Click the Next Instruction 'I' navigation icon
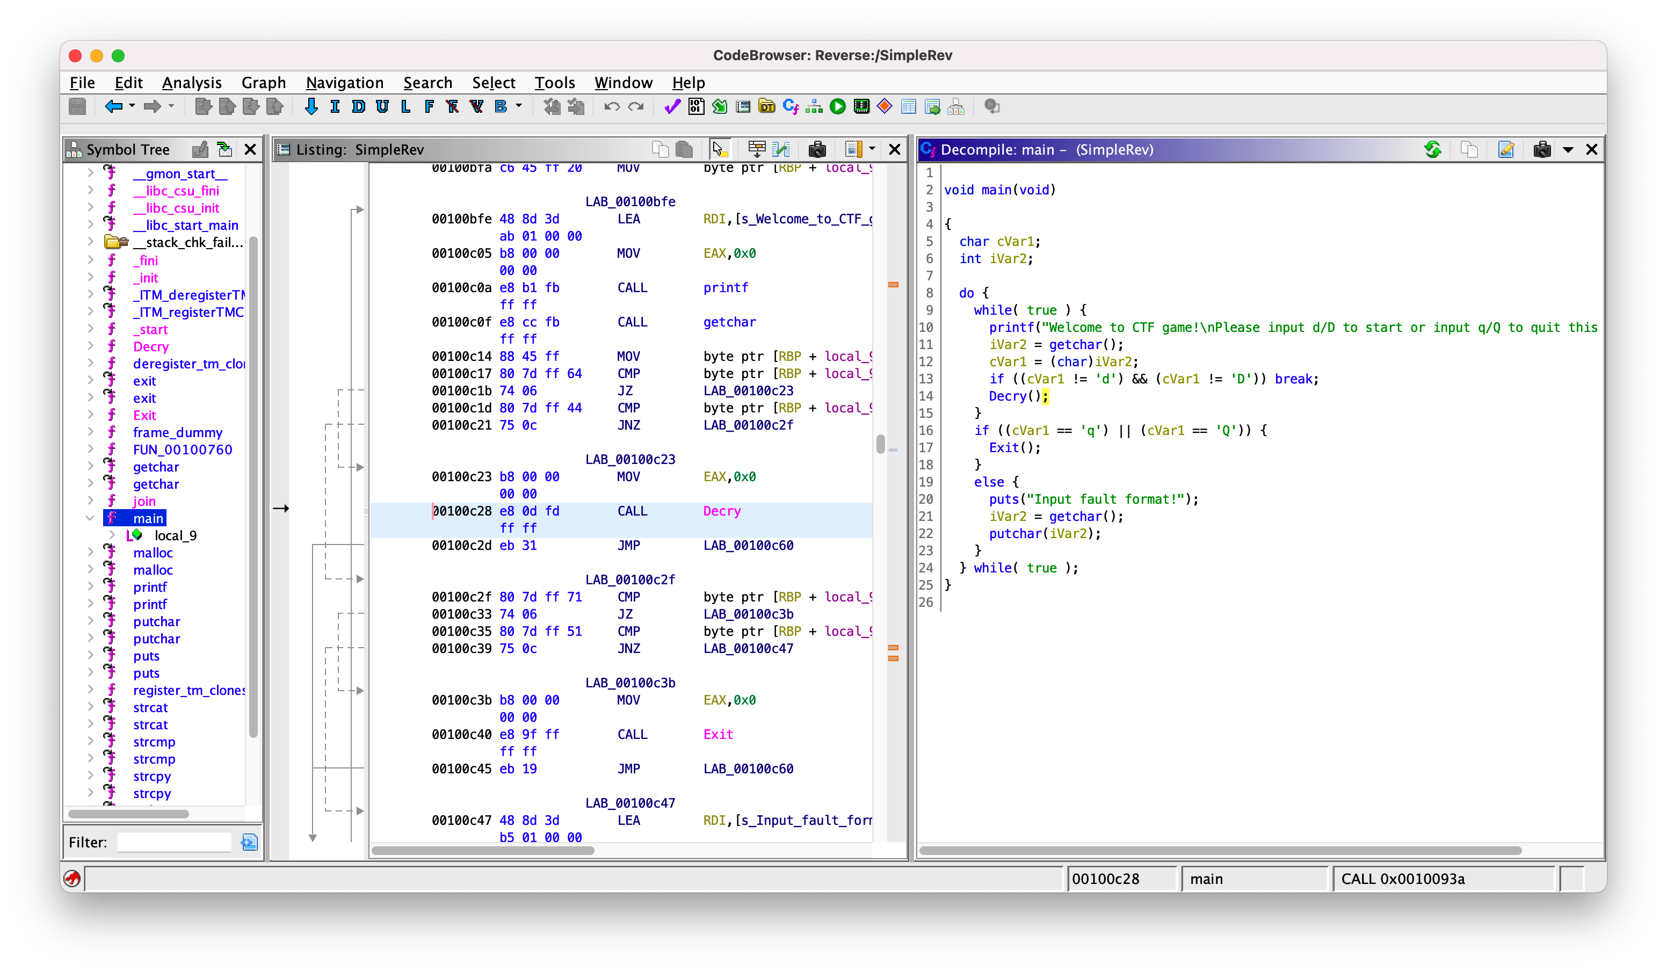Image resolution: width=1667 pixels, height=972 pixels. pos(335,106)
